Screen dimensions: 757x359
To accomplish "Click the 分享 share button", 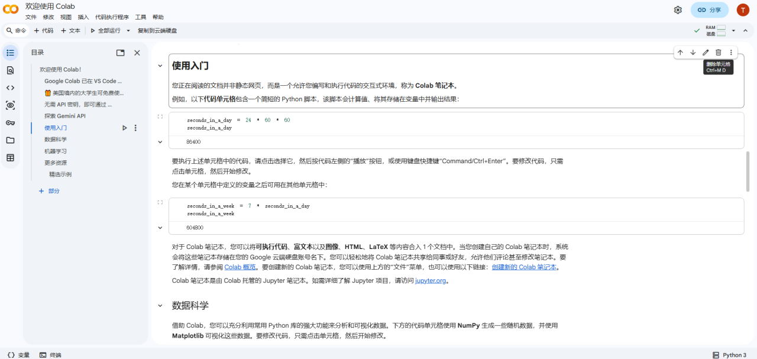I will (709, 9).
